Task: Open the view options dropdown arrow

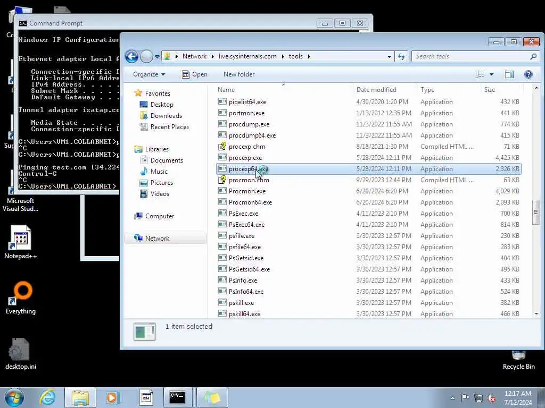Action: [x=491, y=74]
